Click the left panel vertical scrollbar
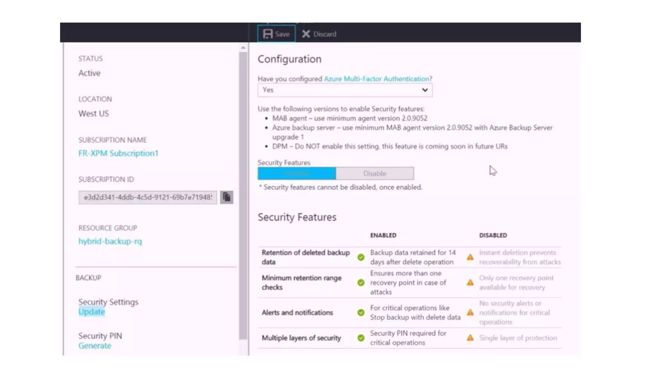The image size is (658, 370). click(x=243, y=193)
